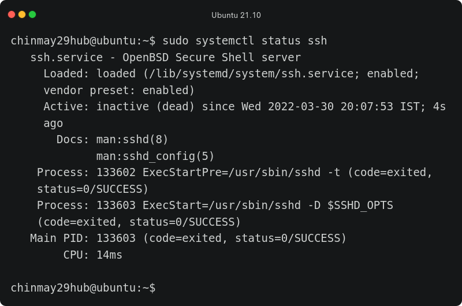Image resolution: width=462 pixels, height=306 pixels.
Task: Open the man:sshd(8) docs reference
Action: click(x=132, y=139)
